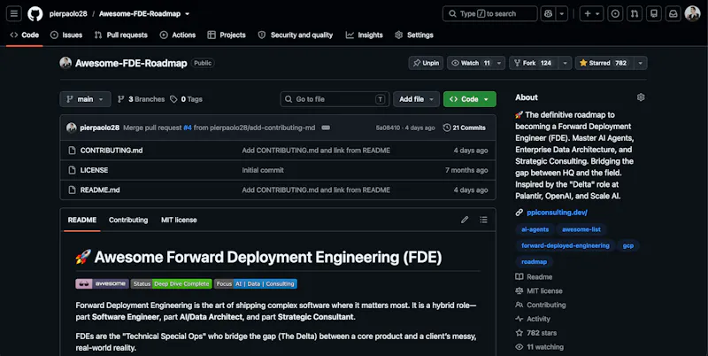Screen dimensions: 708x356
Task: Open the repositories icon in the header
Action: pyautogui.click(x=654, y=13)
